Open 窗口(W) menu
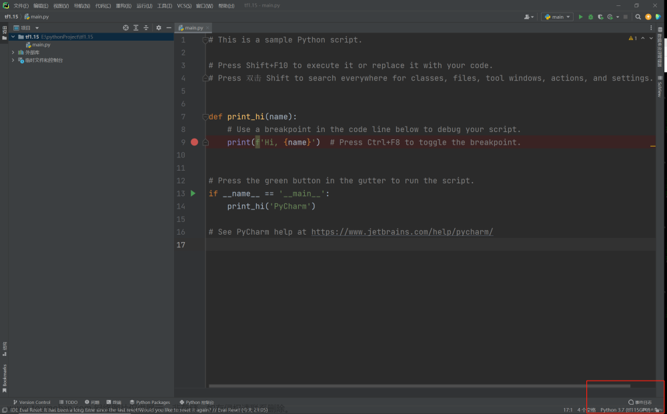 pos(205,5)
